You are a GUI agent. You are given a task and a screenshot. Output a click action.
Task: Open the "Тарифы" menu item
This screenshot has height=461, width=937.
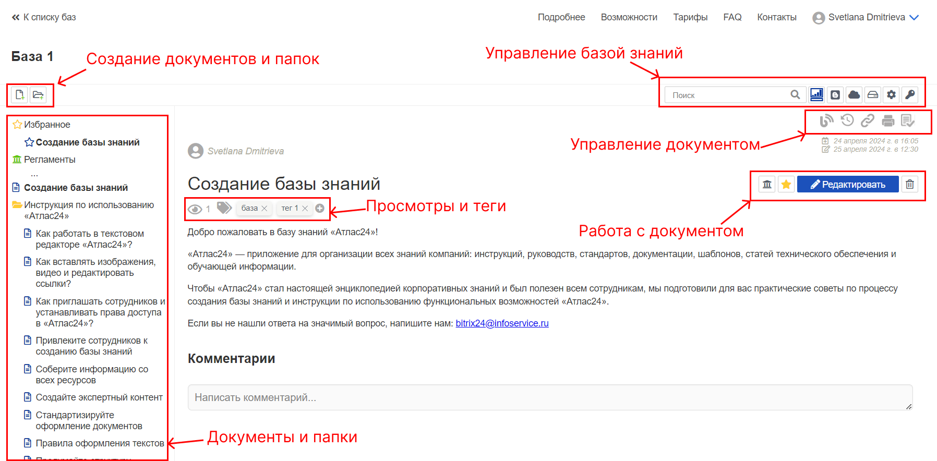click(x=690, y=17)
